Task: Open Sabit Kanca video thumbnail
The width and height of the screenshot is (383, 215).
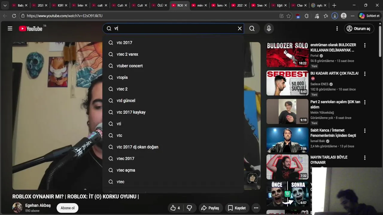Action: point(287,140)
